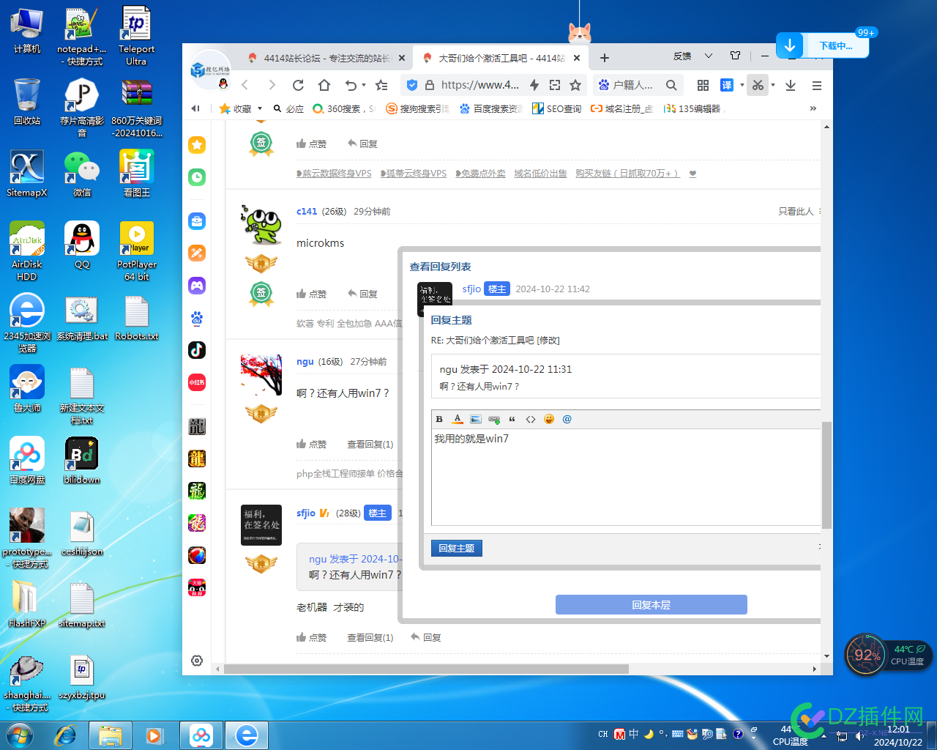This screenshot has height=750, width=937.
Task: Click the @ mention icon in reply editor
Action: 567,419
